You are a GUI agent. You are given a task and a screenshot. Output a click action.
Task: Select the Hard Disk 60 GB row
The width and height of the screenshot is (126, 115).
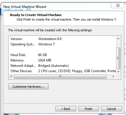(62, 55)
